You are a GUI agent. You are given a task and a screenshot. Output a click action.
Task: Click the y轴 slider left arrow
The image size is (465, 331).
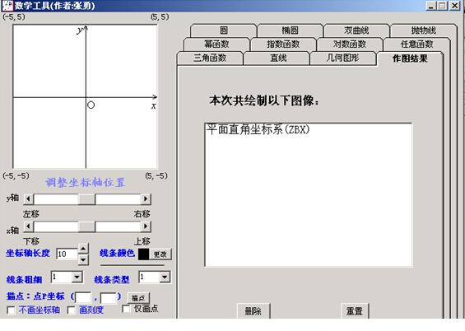29,199
